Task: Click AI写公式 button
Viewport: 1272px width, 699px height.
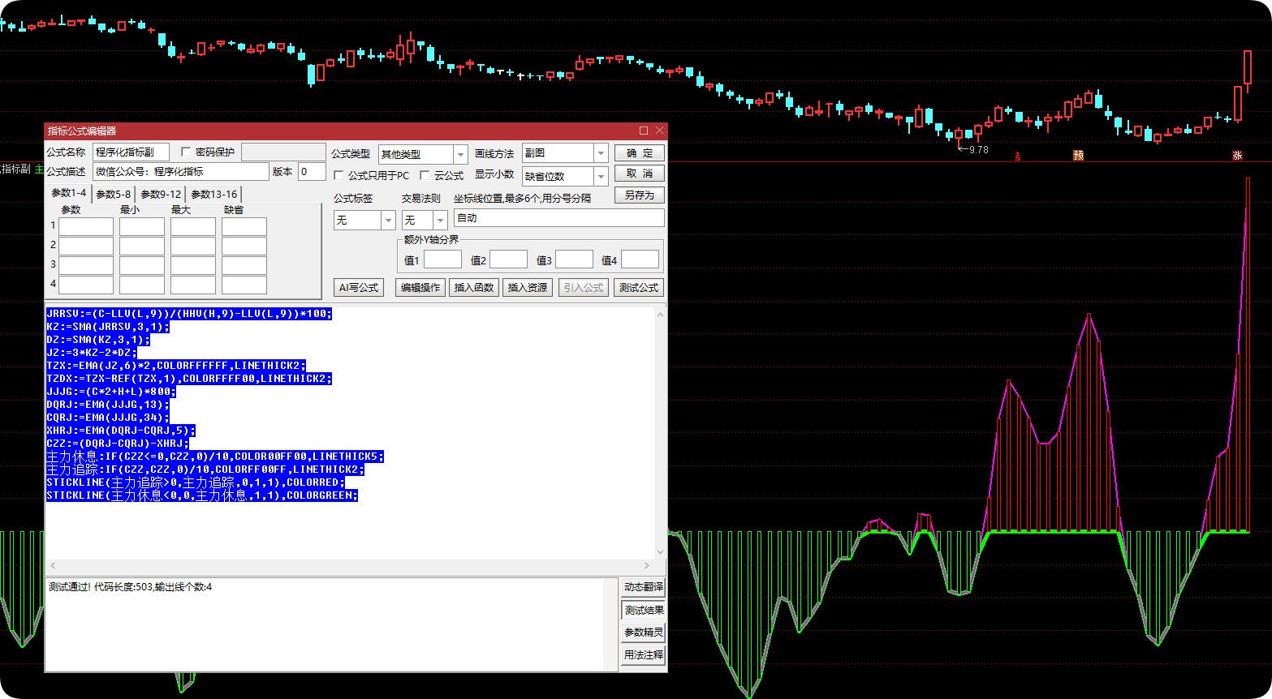Action: pos(359,287)
